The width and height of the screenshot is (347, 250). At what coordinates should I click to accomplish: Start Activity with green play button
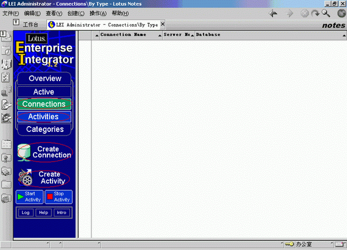[x=29, y=197]
